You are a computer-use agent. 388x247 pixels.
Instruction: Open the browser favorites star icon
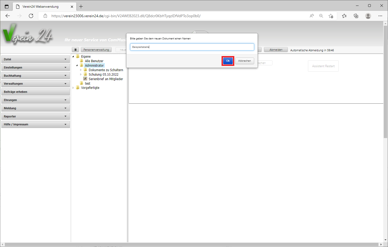point(344,16)
